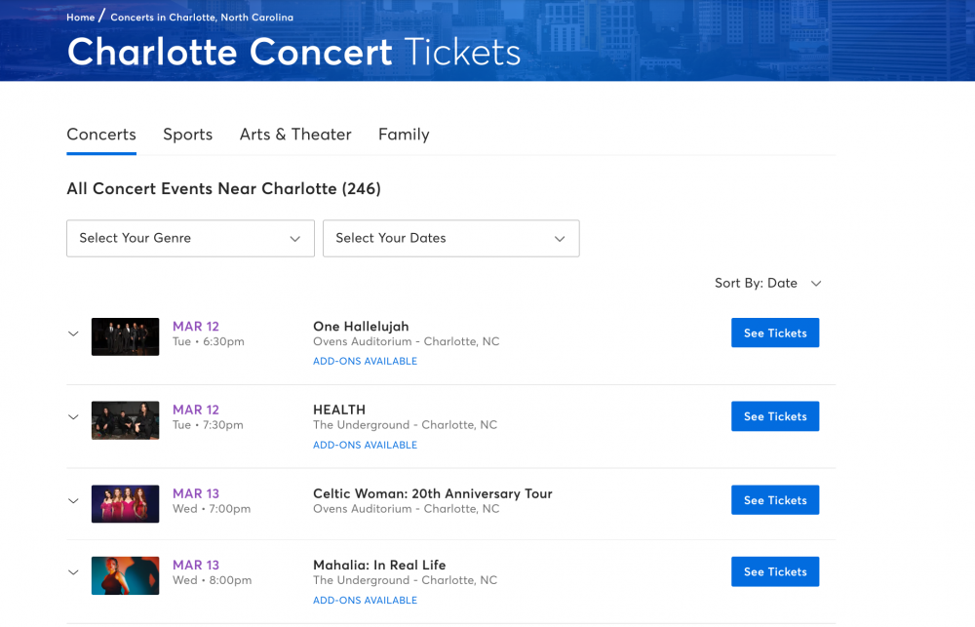Select the Concerts tab
The width and height of the screenshot is (975, 627).
(101, 135)
